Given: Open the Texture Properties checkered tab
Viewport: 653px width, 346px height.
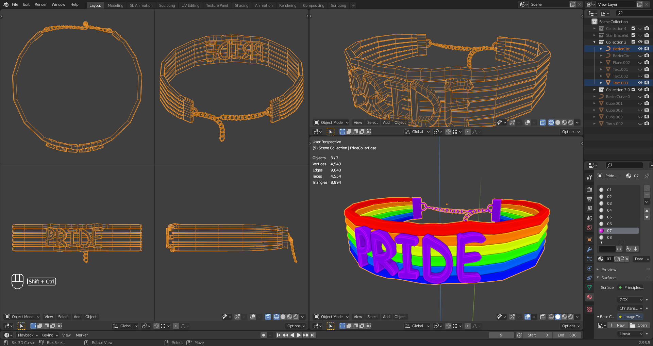Looking at the screenshot, I should pos(589,309).
